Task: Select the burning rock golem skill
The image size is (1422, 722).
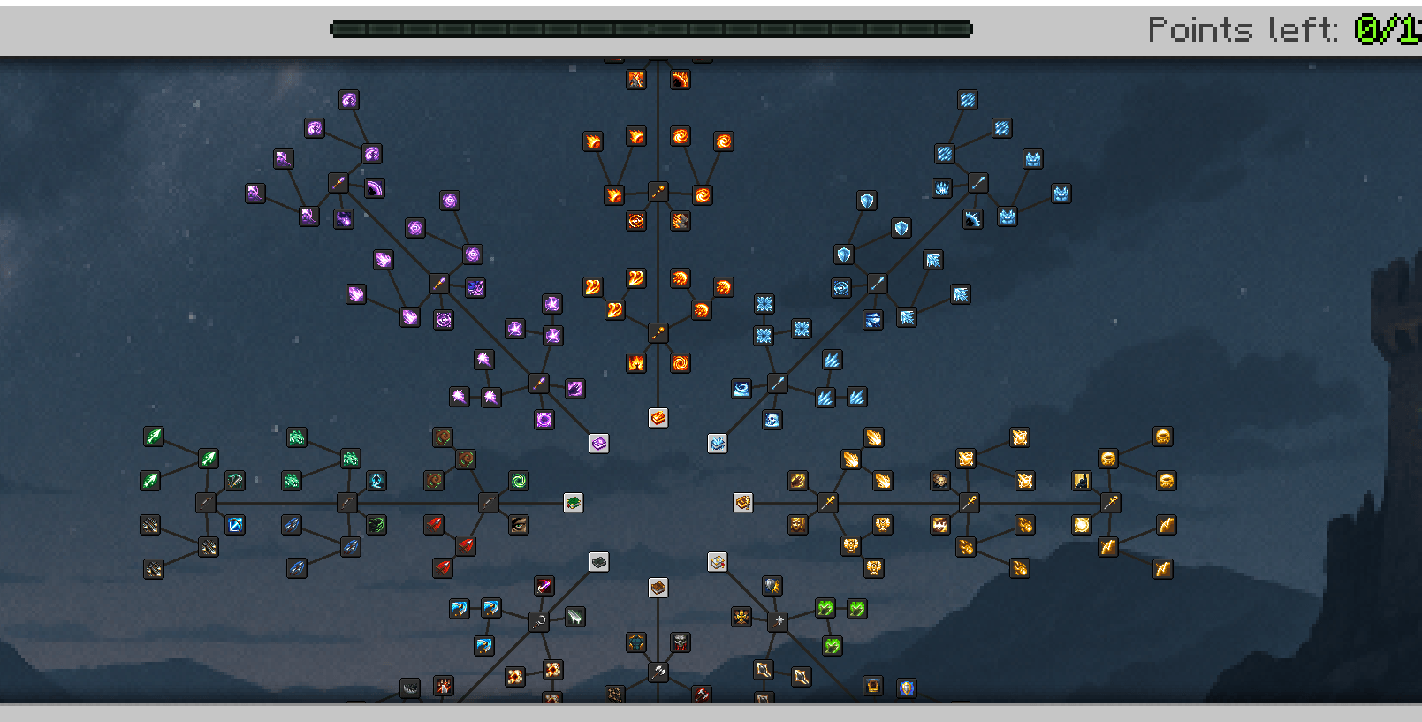Action: coord(681,221)
